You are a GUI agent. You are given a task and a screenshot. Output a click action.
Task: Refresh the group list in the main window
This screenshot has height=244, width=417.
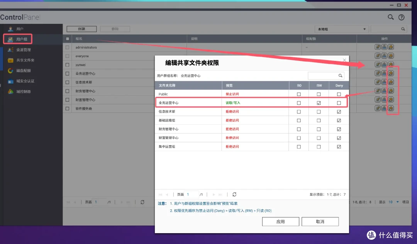[x=142, y=202]
